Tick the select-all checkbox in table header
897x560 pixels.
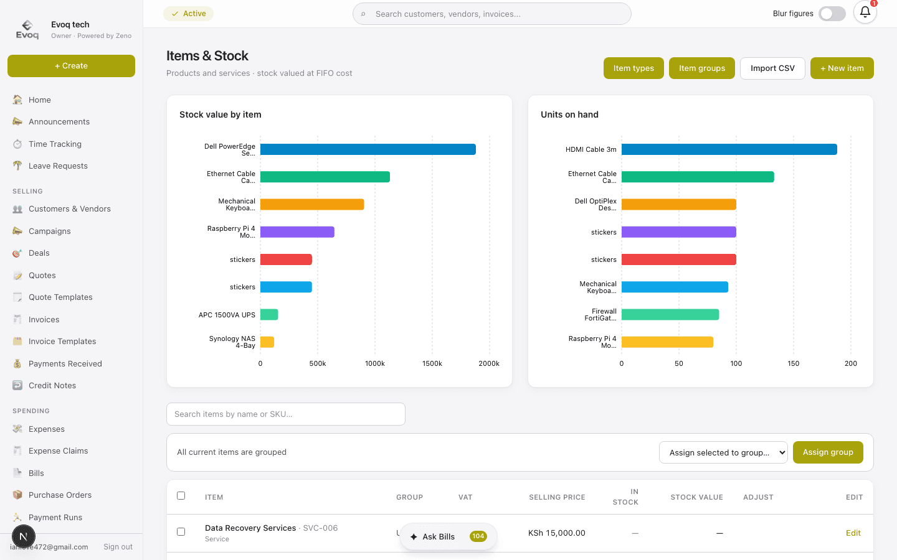181,496
